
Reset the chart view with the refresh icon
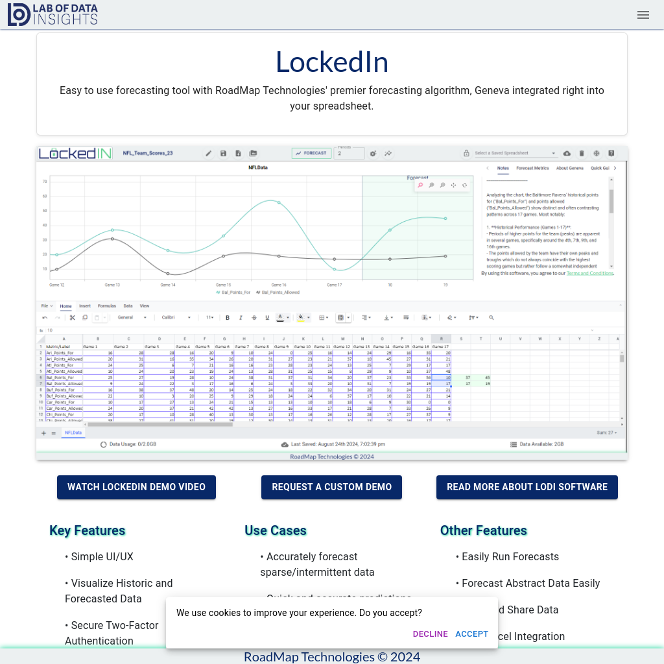point(464,185)
